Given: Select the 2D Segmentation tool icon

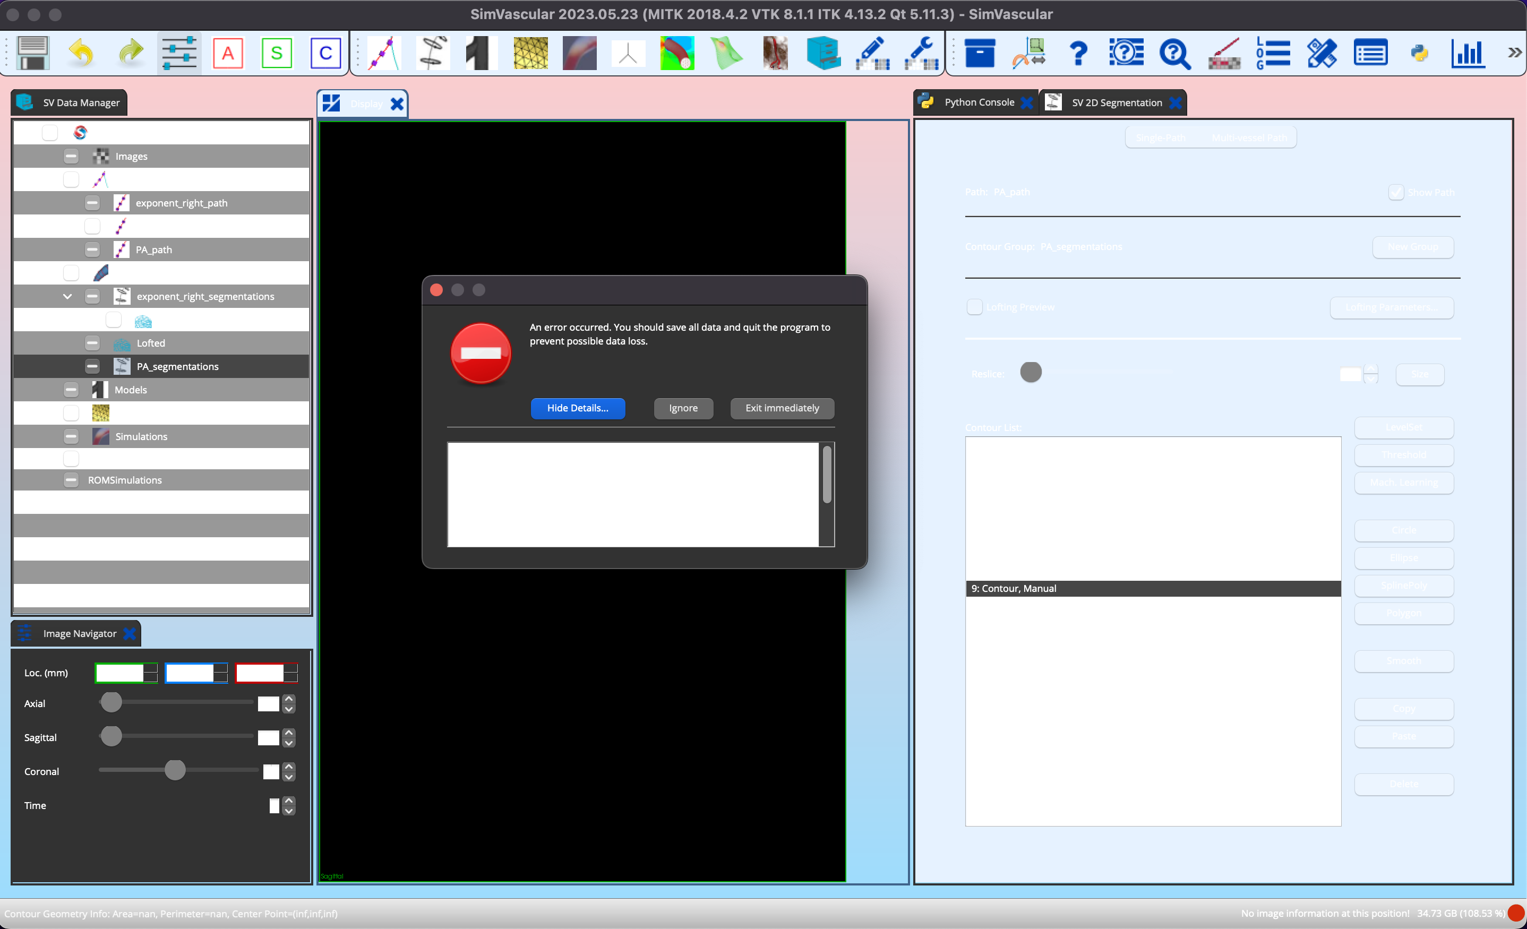Looking at the screenshot, I should [x=432, y=53].
